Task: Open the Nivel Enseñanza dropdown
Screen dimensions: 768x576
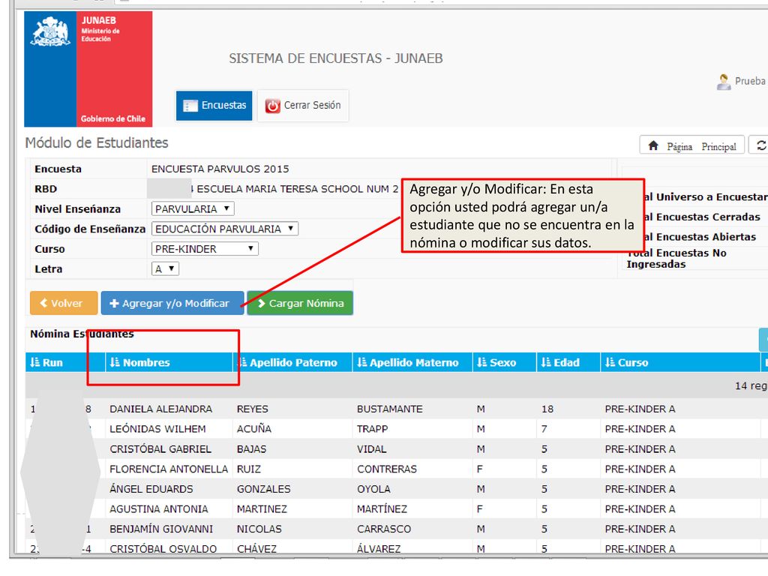Action: [193, 208]
